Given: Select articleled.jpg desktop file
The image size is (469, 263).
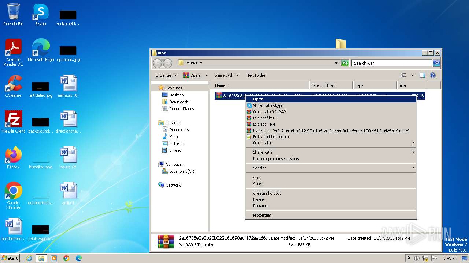Looking at the screenshot, I should [41, 88].
